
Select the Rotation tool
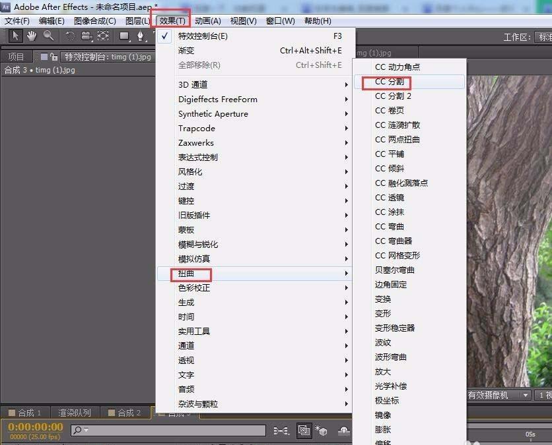pyautogui.click(x=69, y=36)
